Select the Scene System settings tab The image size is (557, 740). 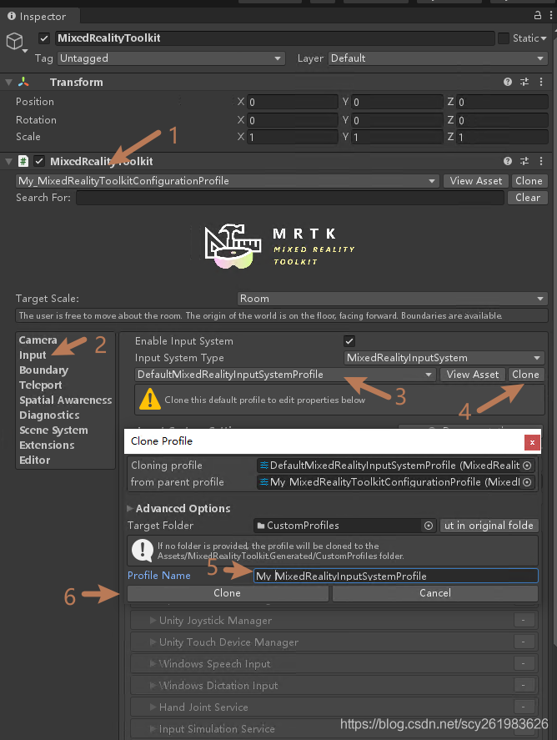tap(53, 430)
